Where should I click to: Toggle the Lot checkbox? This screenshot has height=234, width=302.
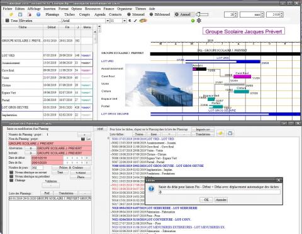point(83,139)
